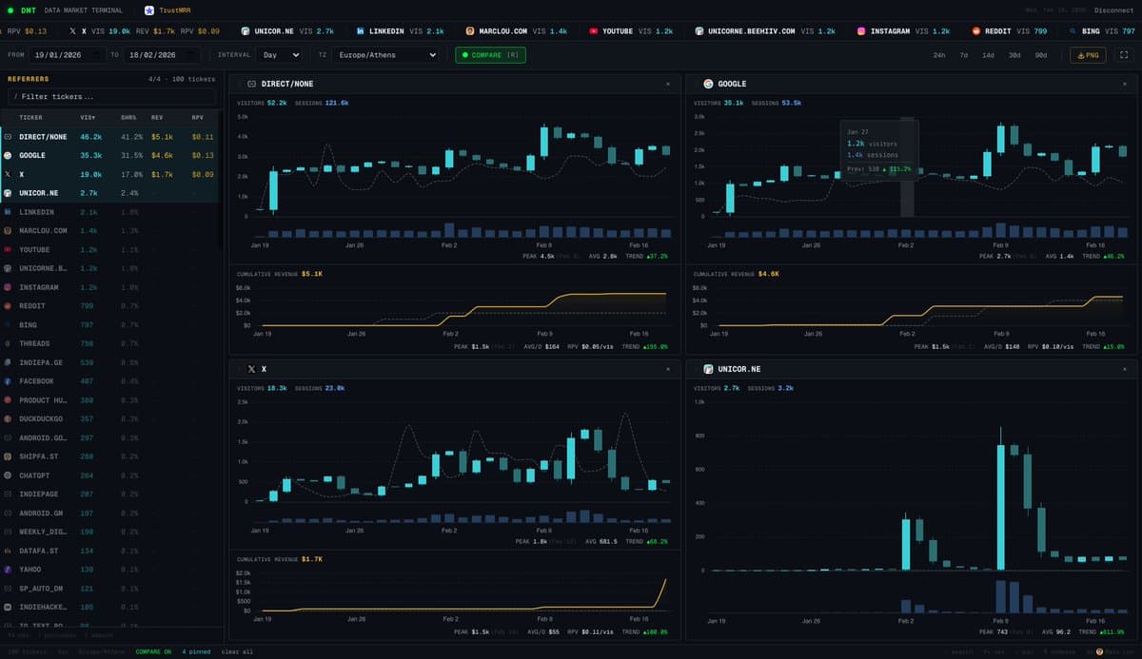Click the Filter tickers search field
The image size is (1142, 659).
coord(111,96)
